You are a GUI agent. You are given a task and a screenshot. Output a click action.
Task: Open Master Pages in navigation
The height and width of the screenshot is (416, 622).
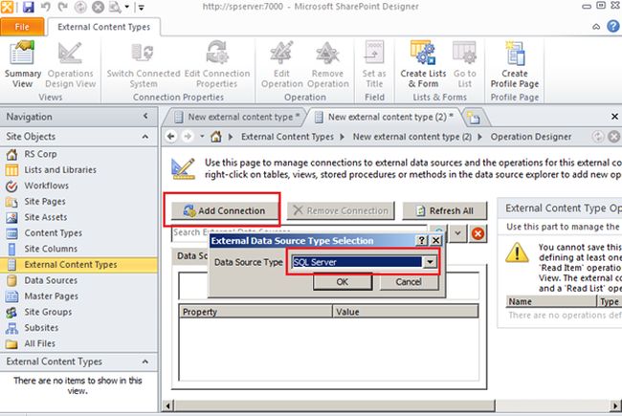tap(51, 296)
